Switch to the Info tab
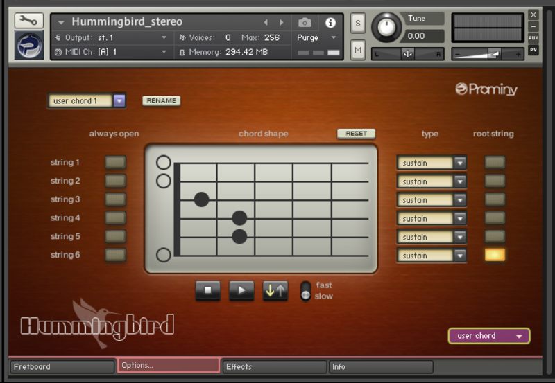Screen dimensions: 555x383 click(381, 367)
